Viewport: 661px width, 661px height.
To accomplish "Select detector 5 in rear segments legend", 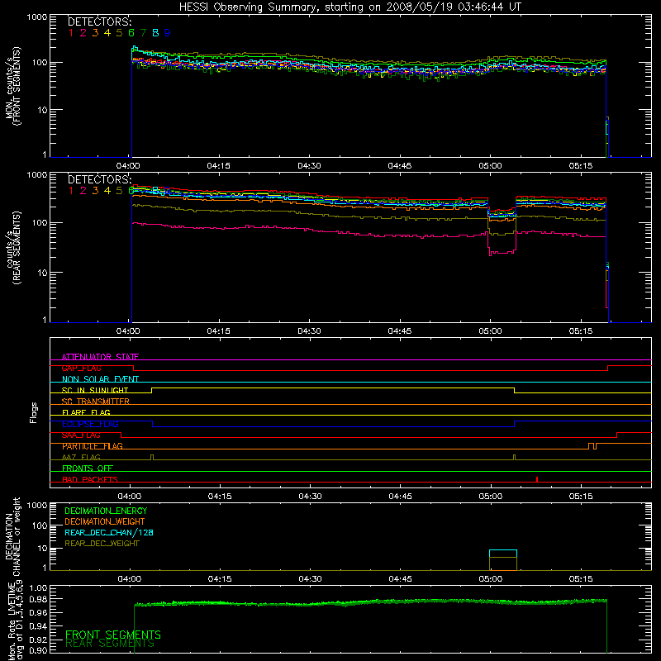I will [119, 191].
